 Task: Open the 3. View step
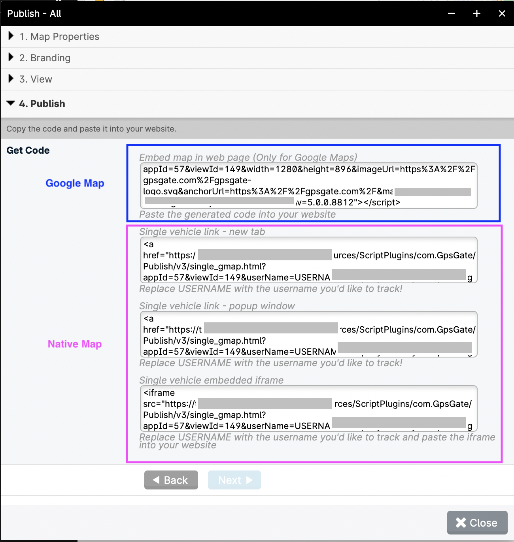point(36,79)
